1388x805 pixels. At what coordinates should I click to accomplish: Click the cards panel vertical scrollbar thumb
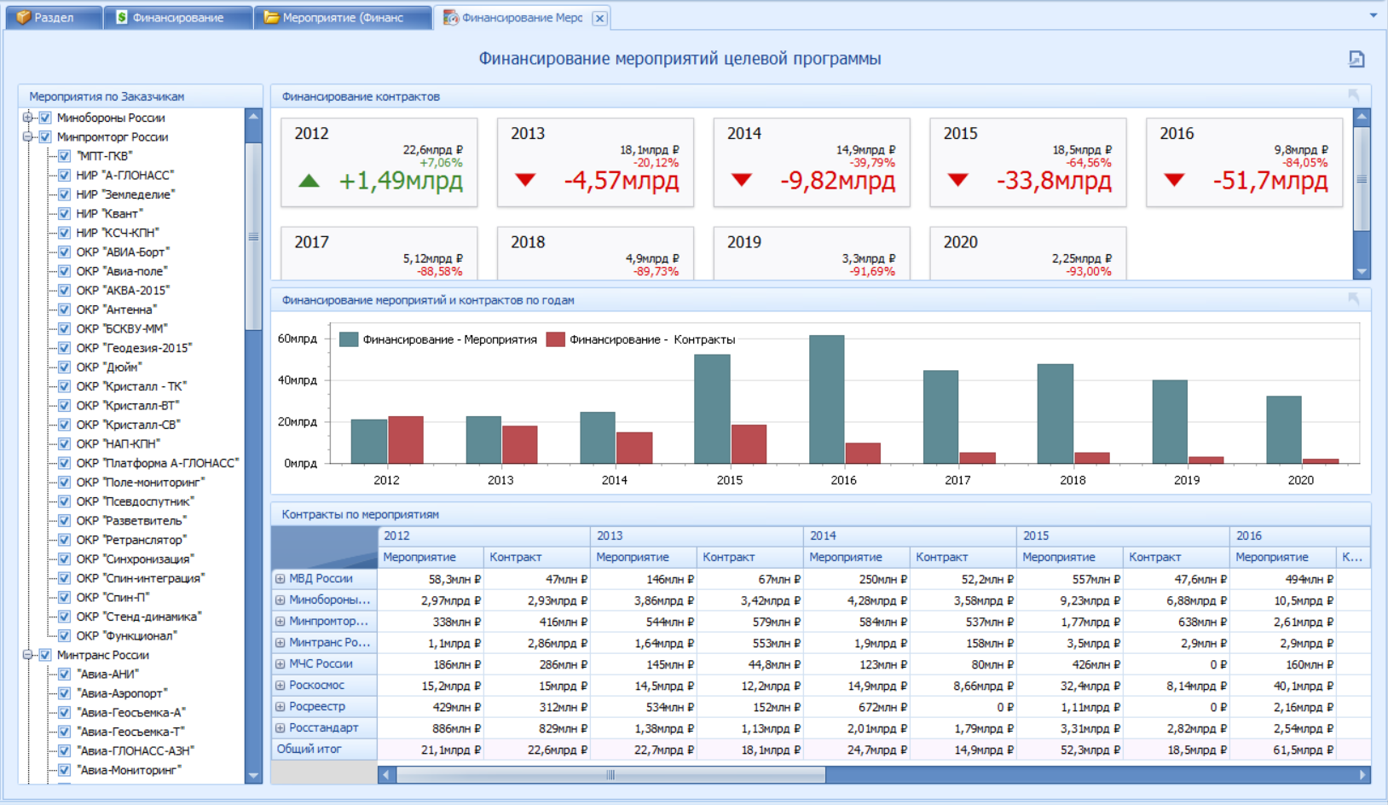1362,179
